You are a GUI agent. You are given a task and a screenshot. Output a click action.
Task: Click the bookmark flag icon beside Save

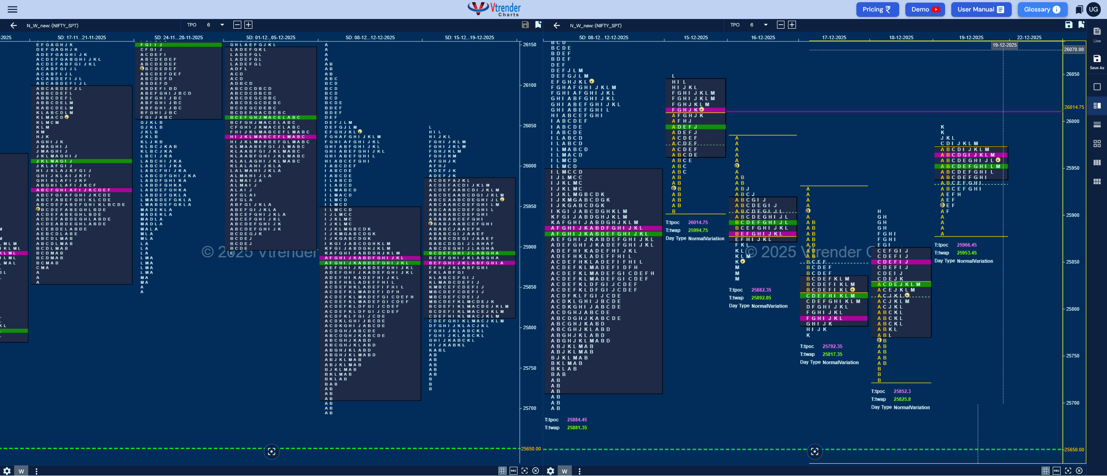tap(538, 25)
